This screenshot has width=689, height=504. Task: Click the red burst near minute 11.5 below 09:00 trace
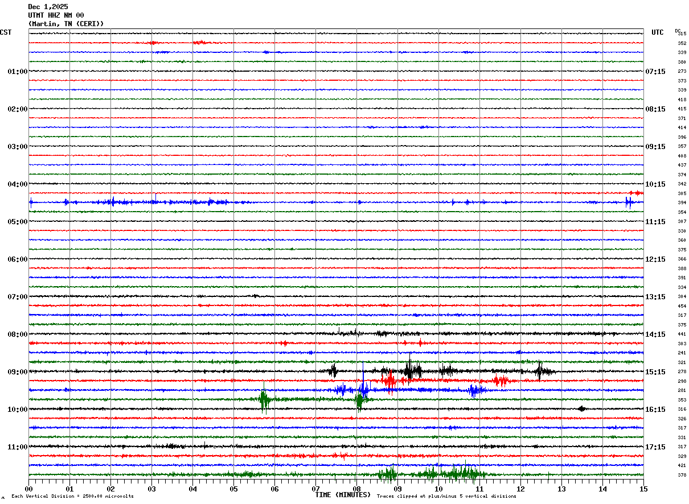501,381
